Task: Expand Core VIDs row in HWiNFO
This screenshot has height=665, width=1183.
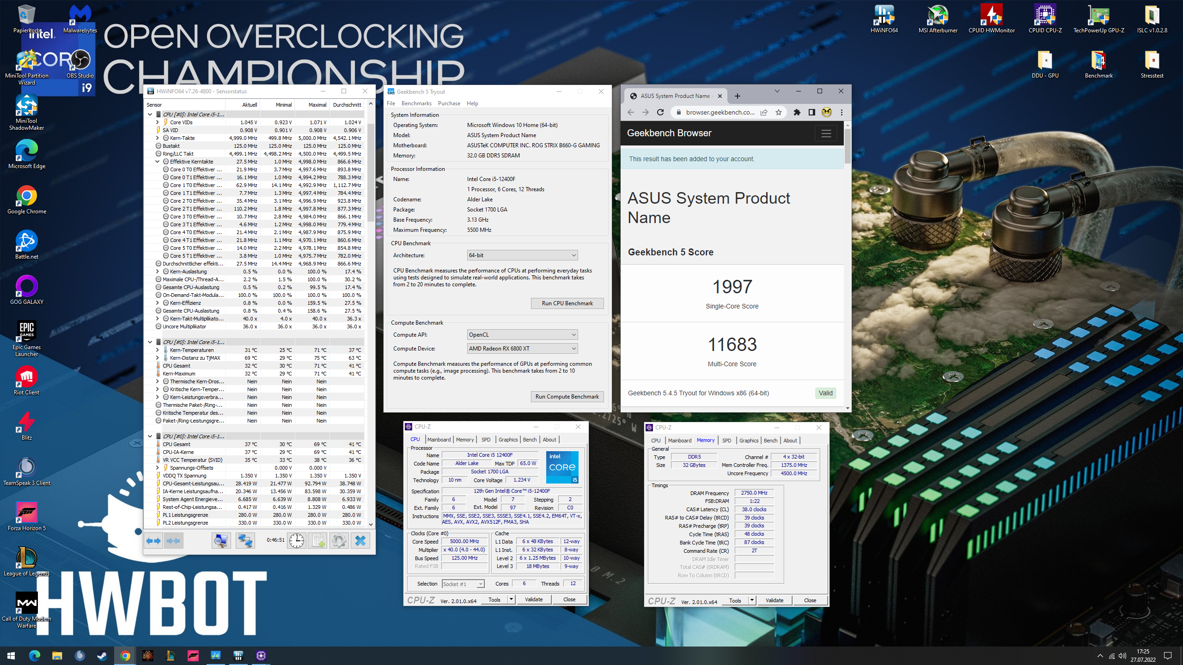Action: 158,122
